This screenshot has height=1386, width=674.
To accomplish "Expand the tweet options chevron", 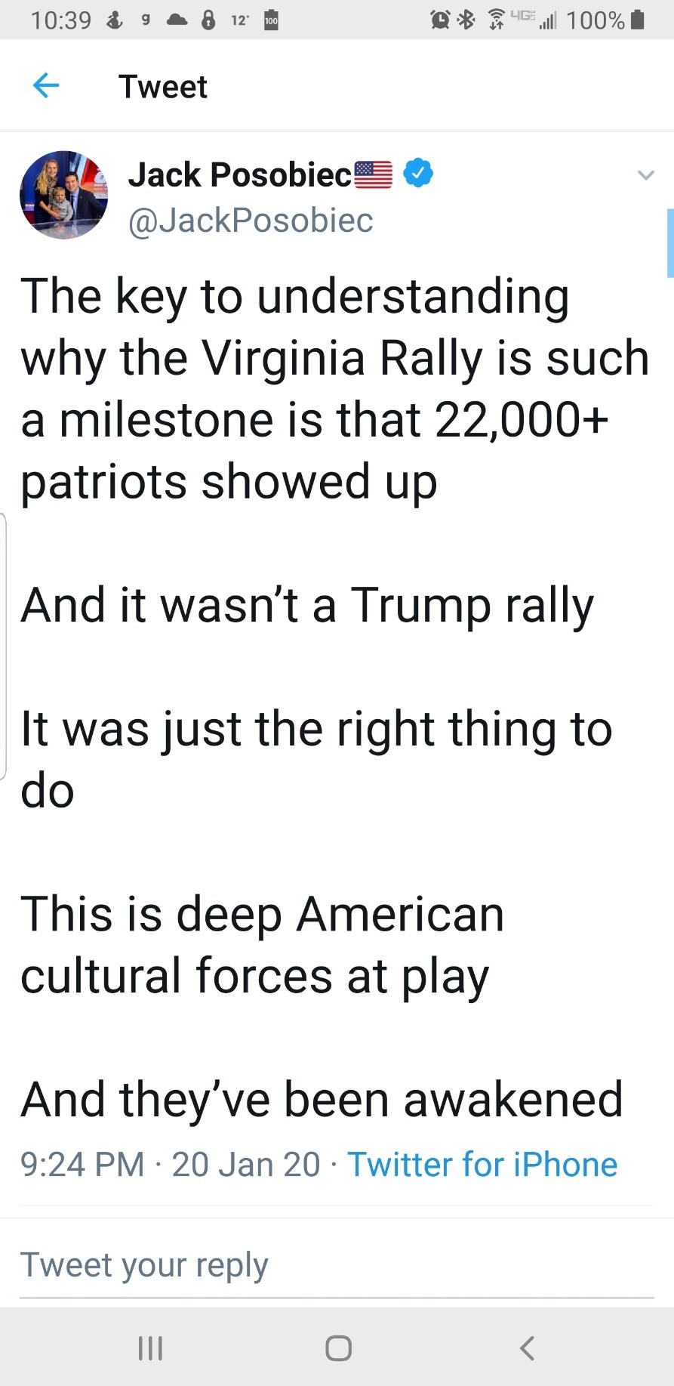I will (x=645, y=175).
